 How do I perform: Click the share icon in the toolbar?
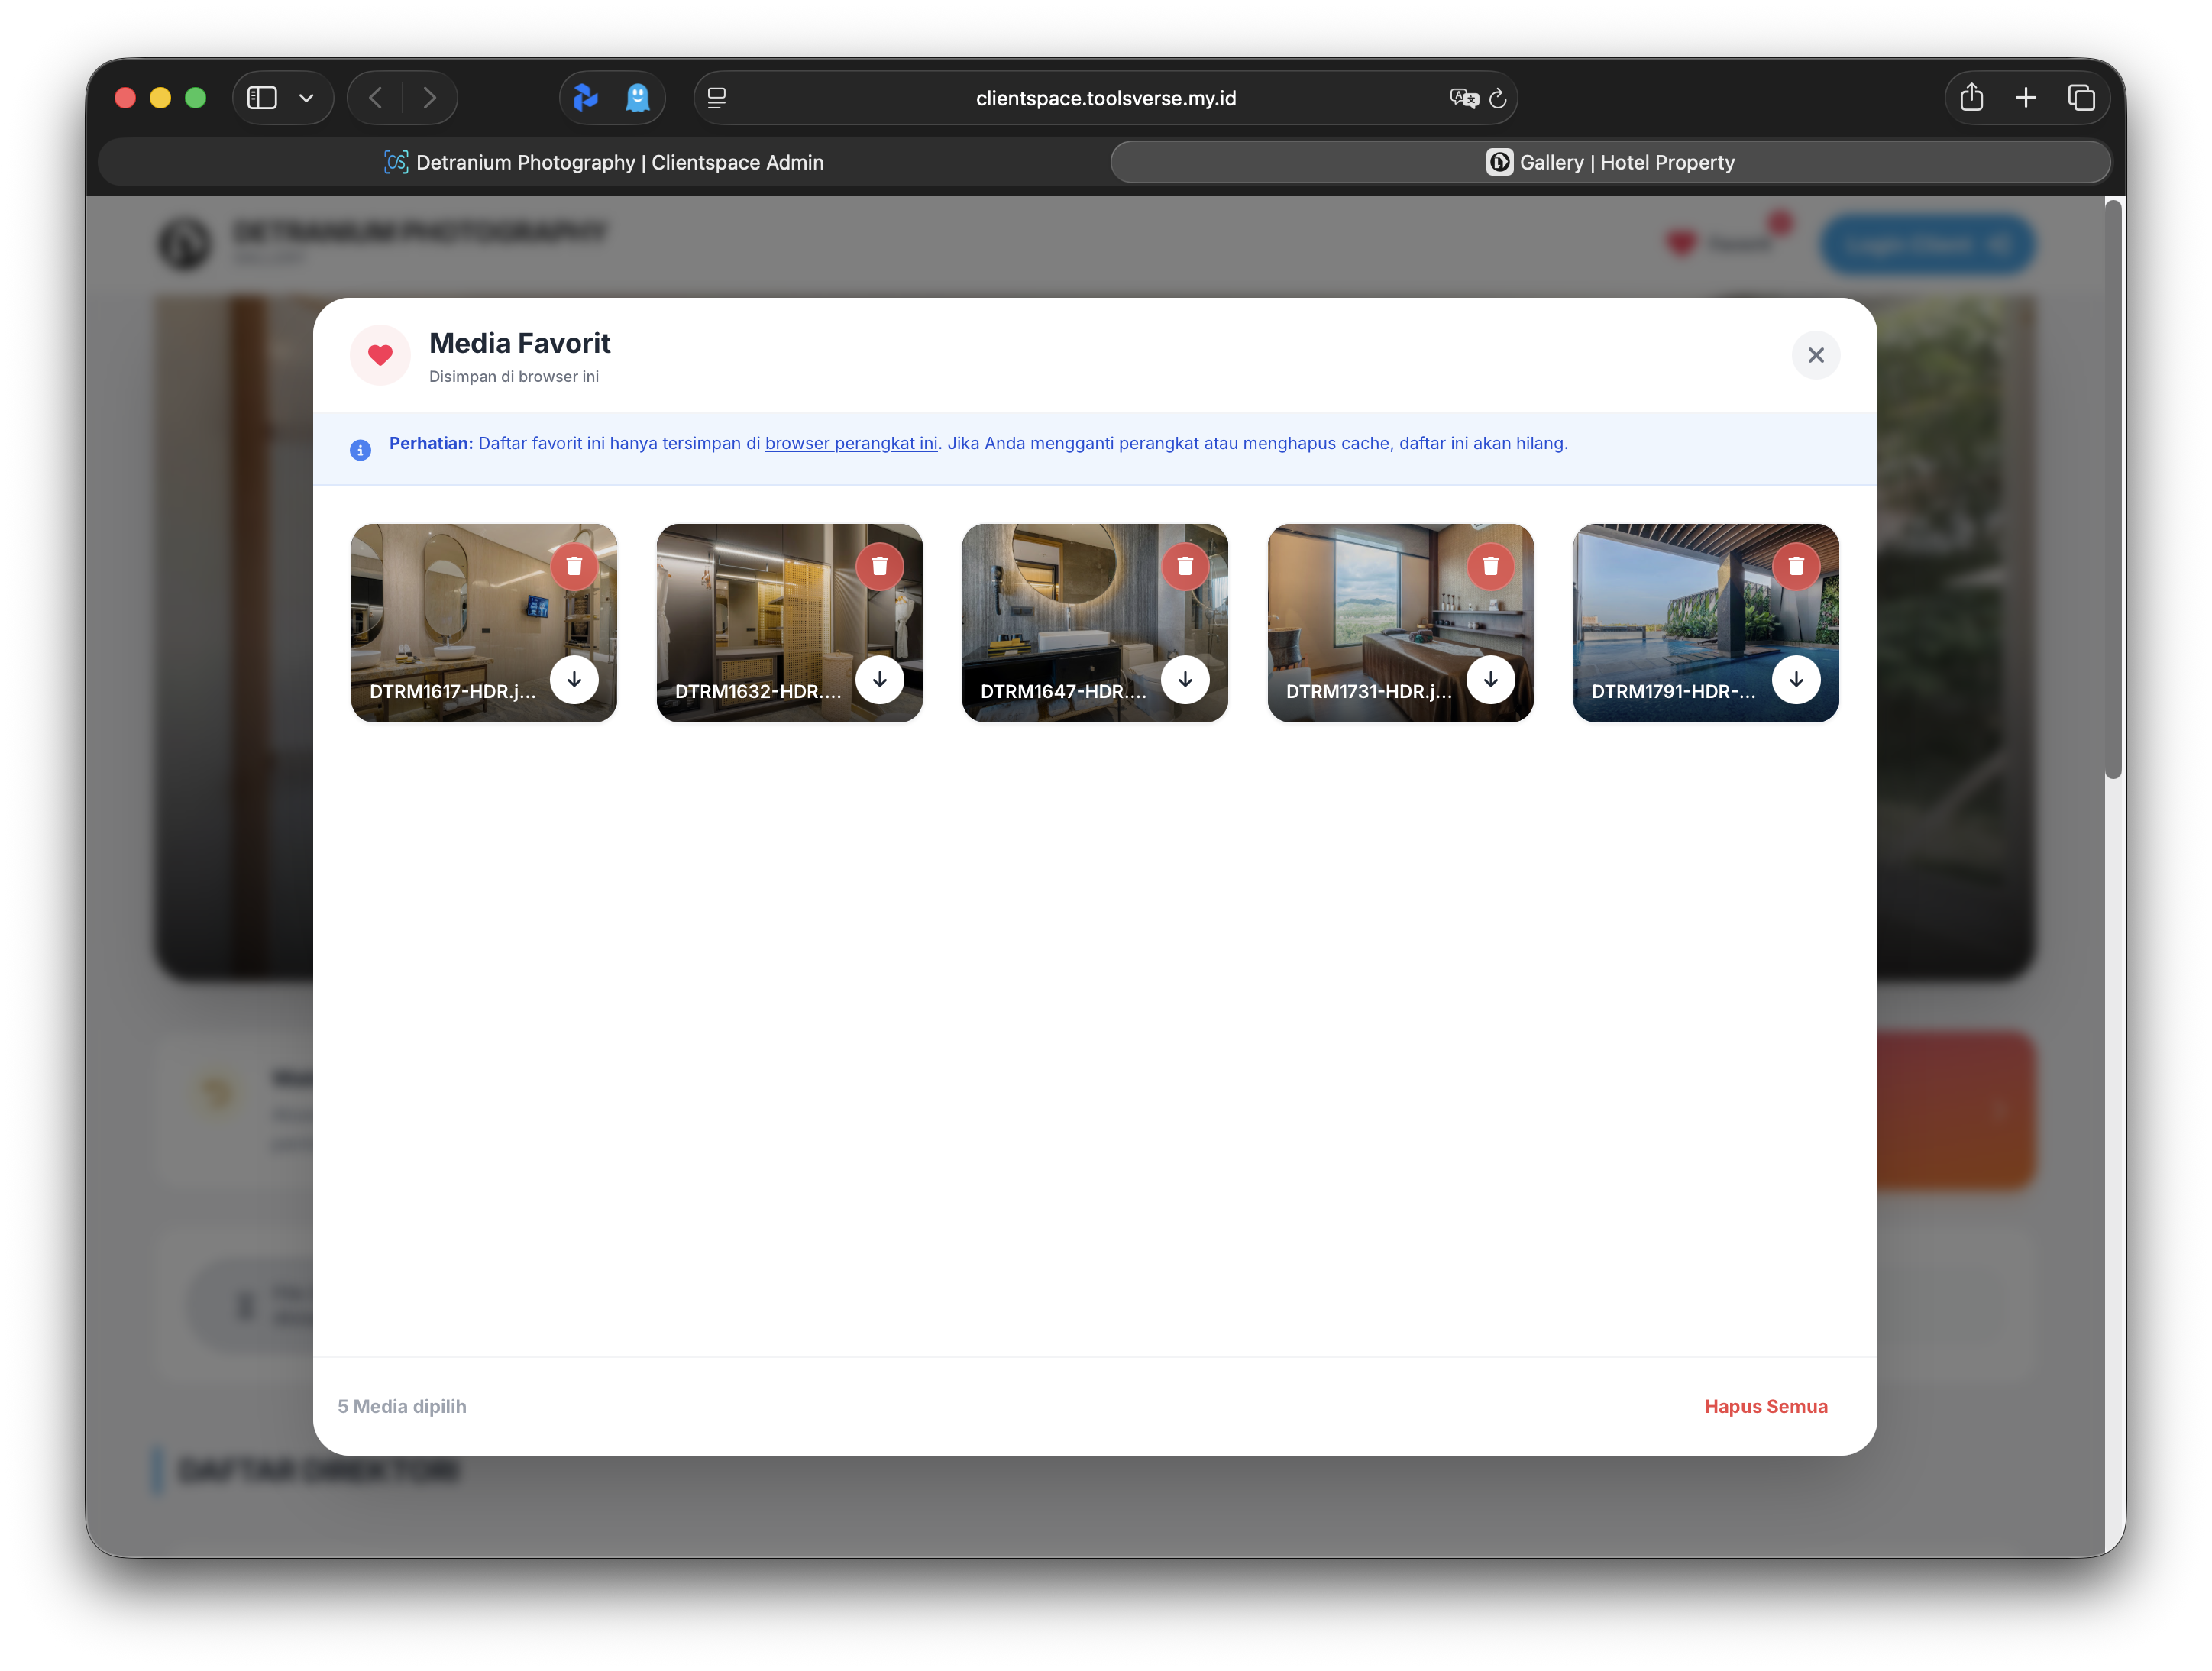point(1971,97)
